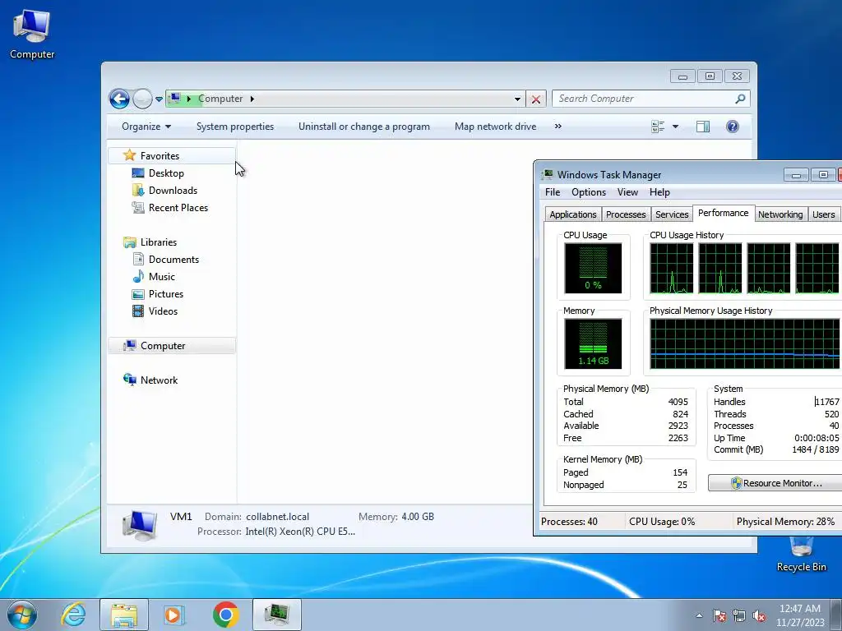Click the Action Center flag tray icon
842x631 pixels.
click(x=719, y=616)
